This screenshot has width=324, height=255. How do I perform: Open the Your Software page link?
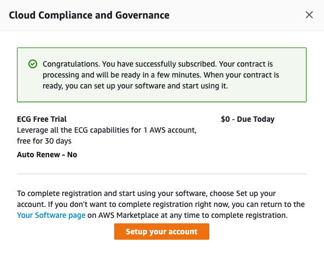(x=51, y=215)
